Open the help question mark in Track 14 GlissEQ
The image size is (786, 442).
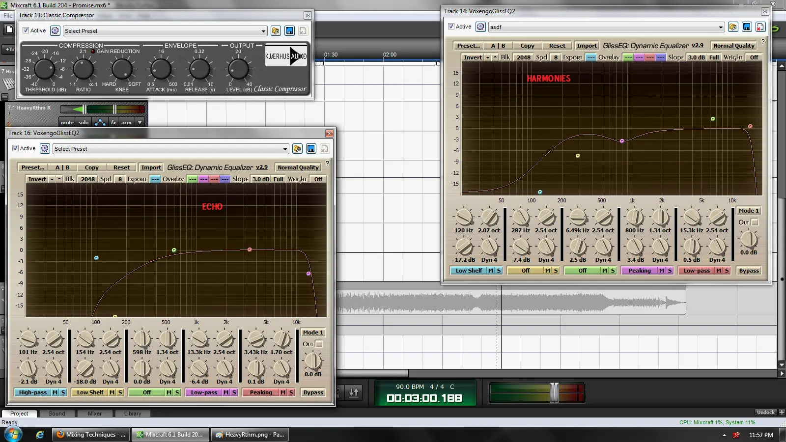coord(763,42)
